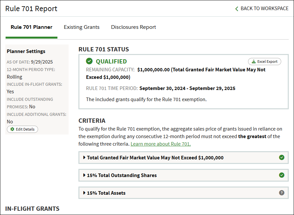This screenshot has width=294, height=215.
Task: Click the time period September 30, 2024 - September 29, 2025
Action: click(x=187, y=88)
